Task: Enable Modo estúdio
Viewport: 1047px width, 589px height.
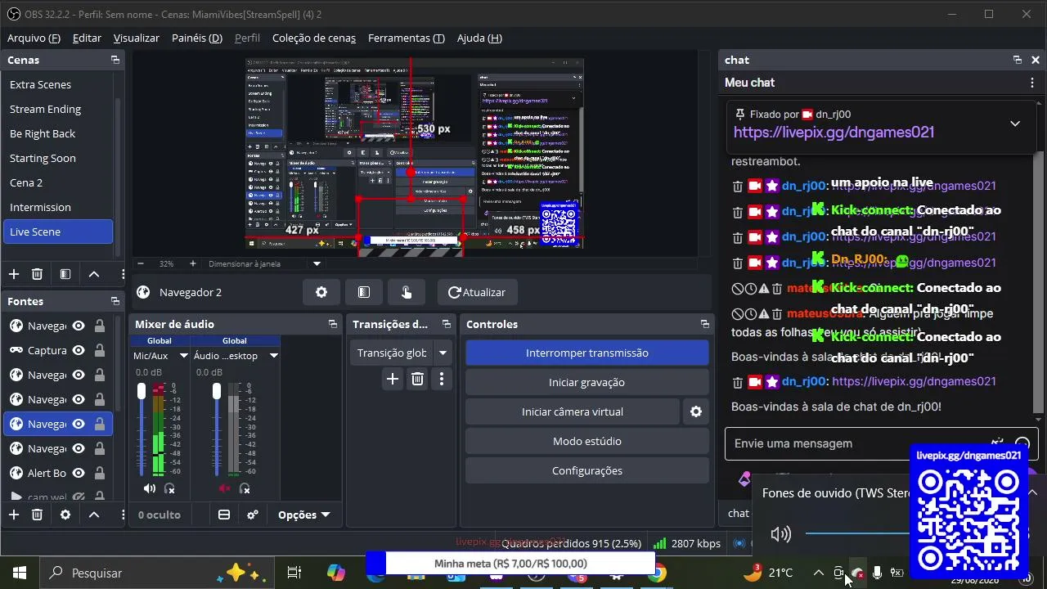Action: tap(587, 441)
